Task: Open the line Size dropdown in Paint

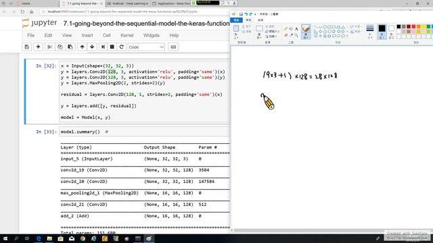Action: tap(370, 32)
